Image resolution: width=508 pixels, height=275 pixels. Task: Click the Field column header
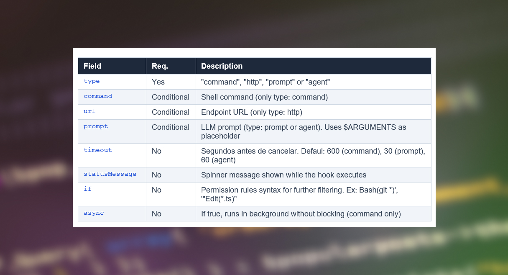(92, 66)
